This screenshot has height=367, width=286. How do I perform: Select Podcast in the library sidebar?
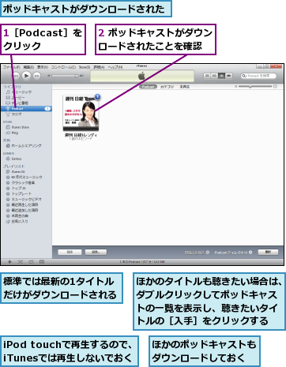26,108
